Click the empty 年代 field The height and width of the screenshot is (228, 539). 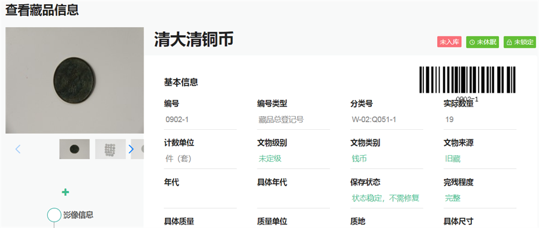201,199
